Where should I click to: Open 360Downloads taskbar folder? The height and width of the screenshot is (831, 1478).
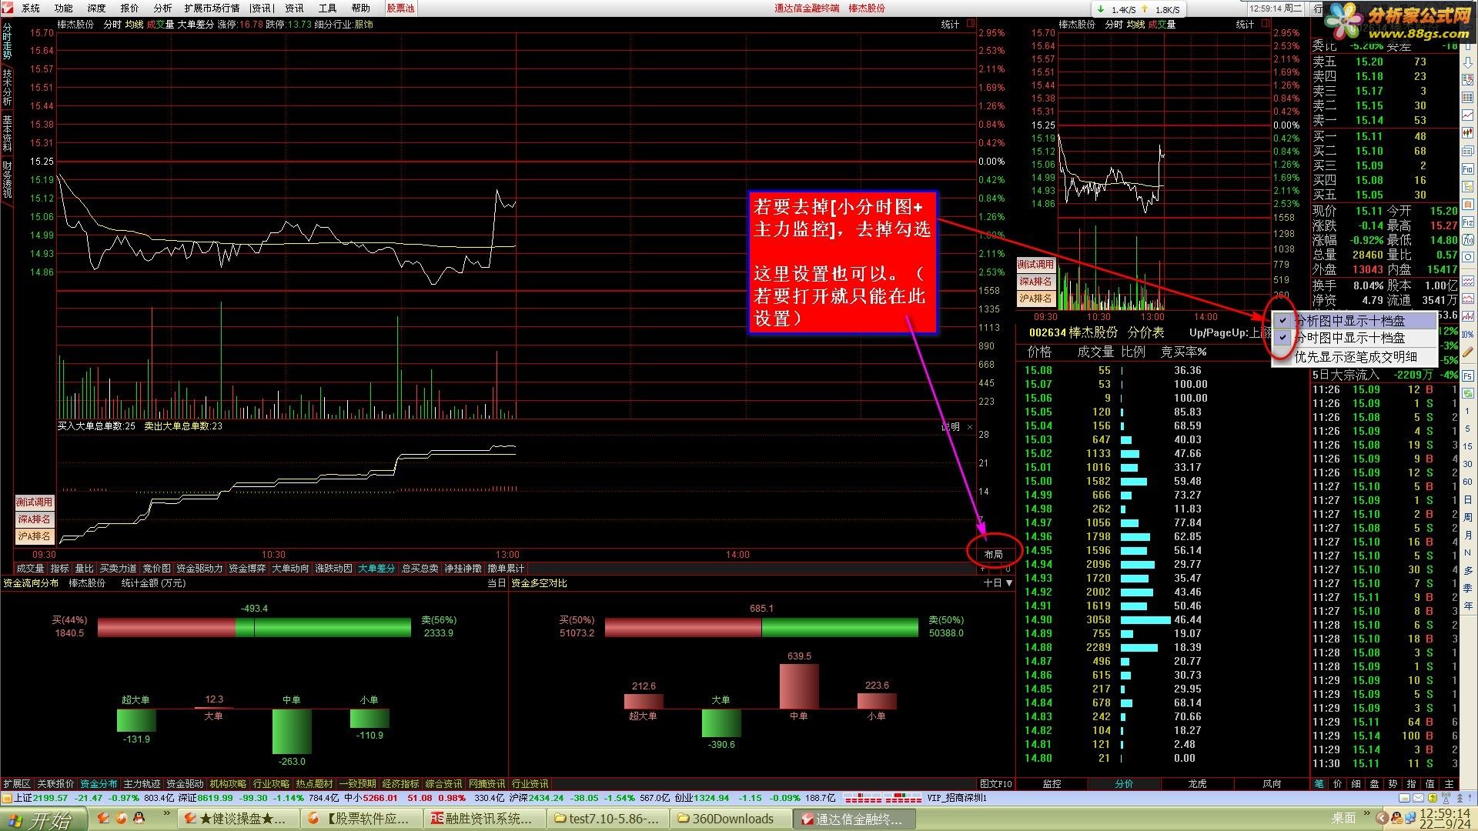[x=732, y=819]
